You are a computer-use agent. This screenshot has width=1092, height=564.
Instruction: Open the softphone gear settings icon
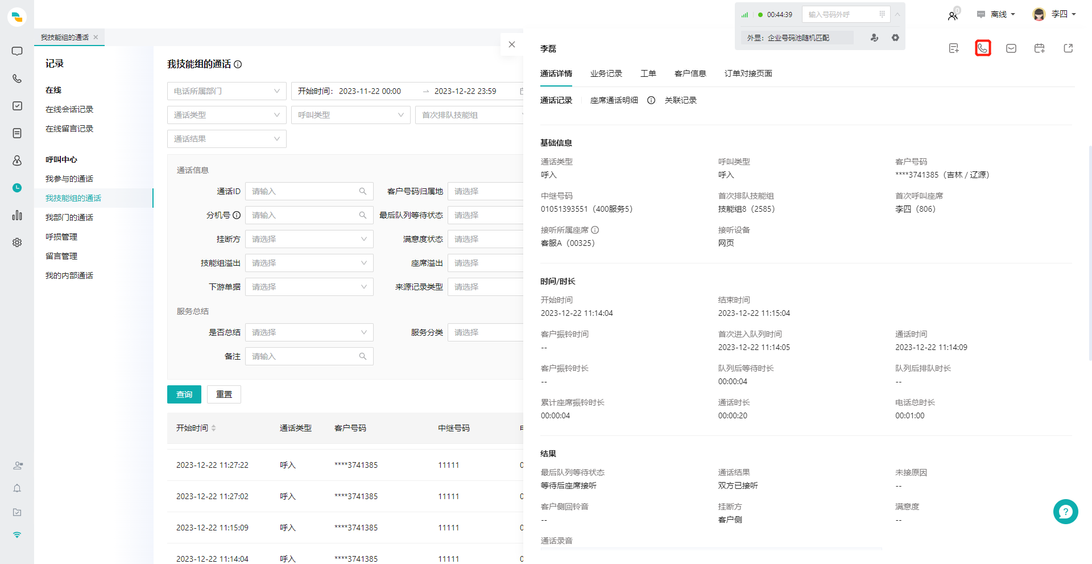point(895,38)
